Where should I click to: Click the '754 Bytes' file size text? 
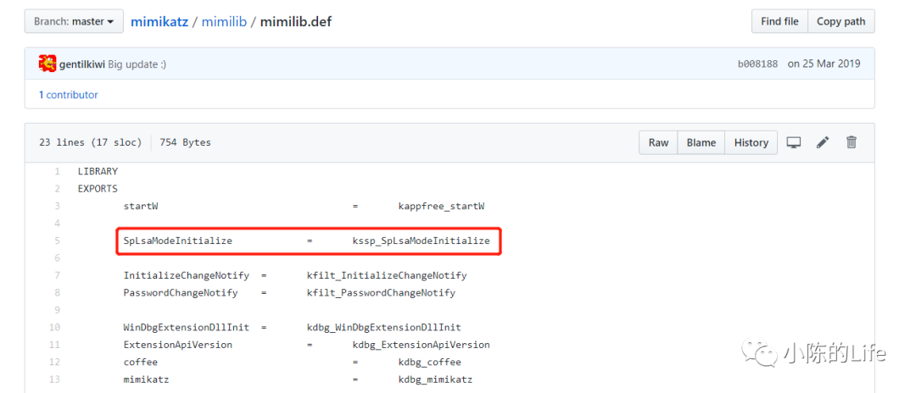click(x=185, y=142)
